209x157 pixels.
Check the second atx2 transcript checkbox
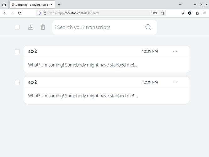17,83
